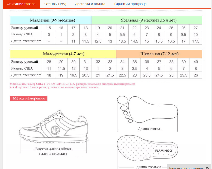Click Russian size 40 cell

point(196,62)
